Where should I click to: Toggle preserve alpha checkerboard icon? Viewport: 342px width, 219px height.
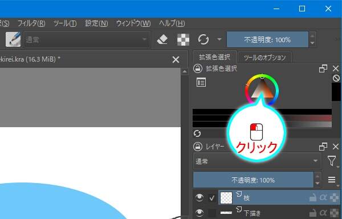[x=183, y=39]
